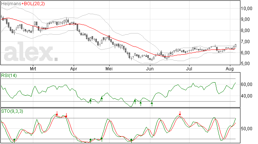Click the last green RSI arrow in June
Image resolution: width=258 pixels, height=144 pixels.
tap(152, 104)
